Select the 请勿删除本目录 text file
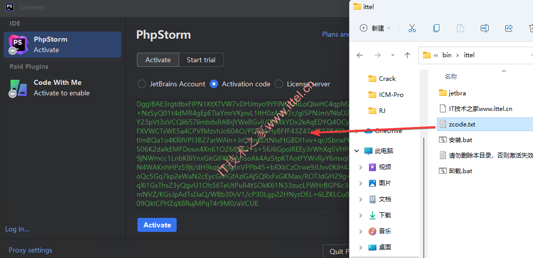 point(485,155)
